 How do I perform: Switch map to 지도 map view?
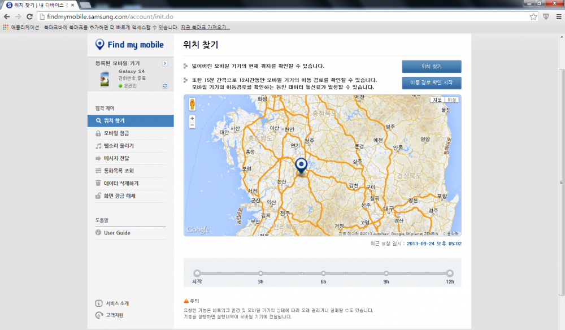point(437,100)
